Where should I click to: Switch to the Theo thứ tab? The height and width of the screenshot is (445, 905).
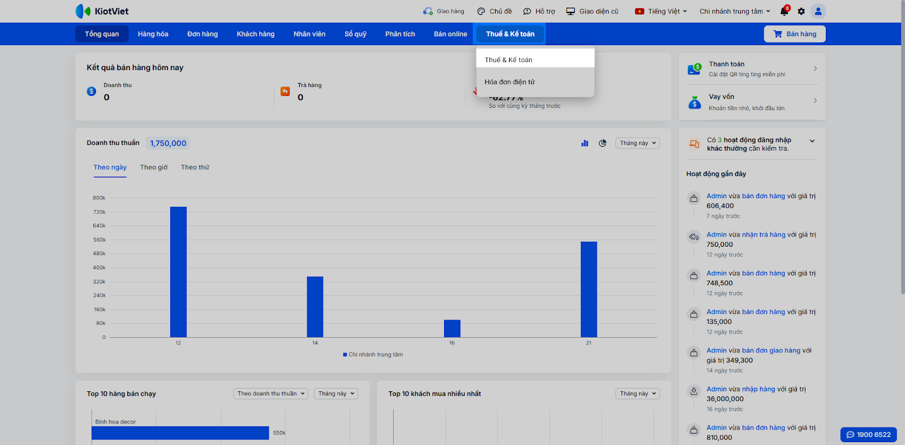coord(195,167)
